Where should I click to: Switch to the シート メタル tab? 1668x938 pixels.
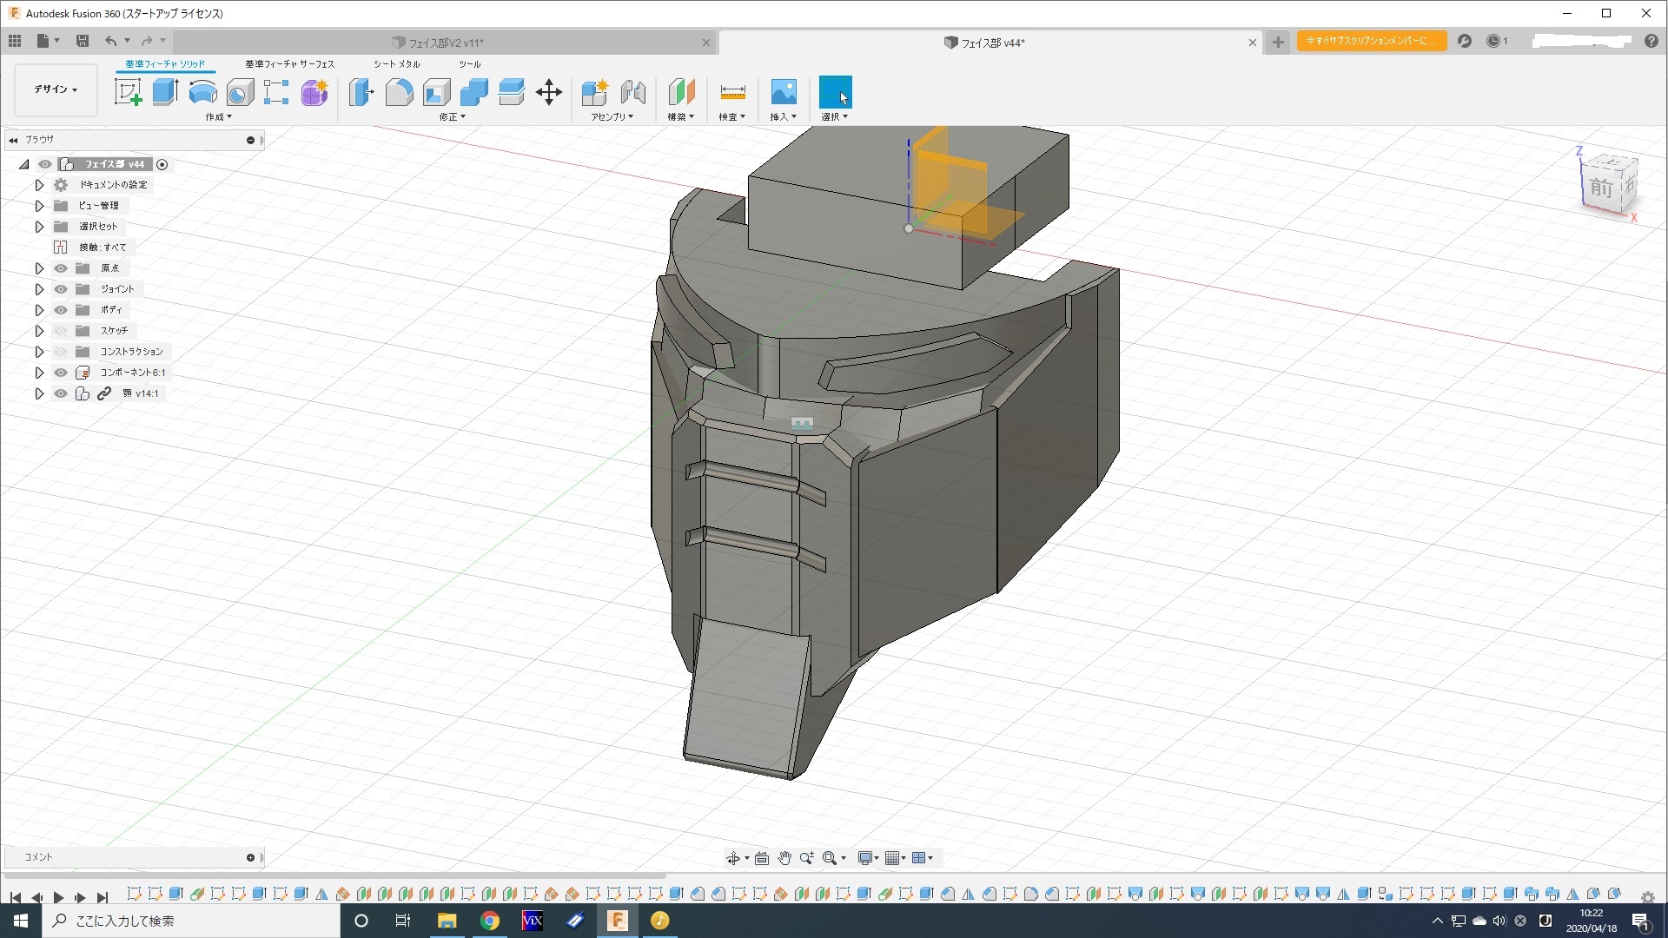pyautogui.click(x=396, y=64)
